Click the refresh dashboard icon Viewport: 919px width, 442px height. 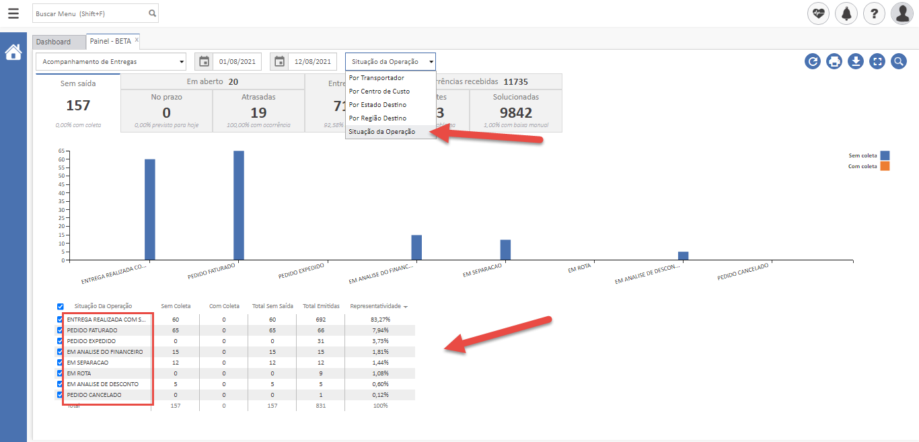[x=813, y=62]
